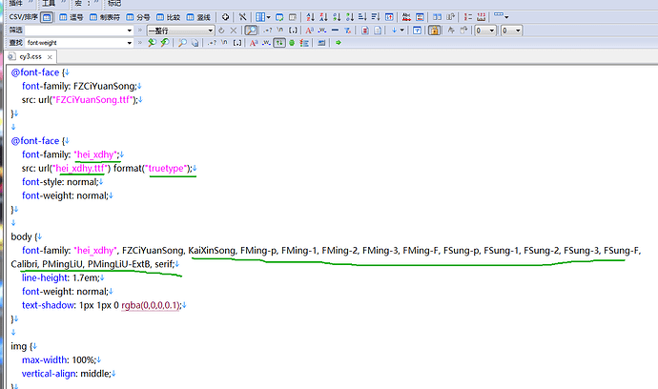
Task: Switch to 制表符 tab-separated mode
Action: pyautogui.click(x=105, y=17)
